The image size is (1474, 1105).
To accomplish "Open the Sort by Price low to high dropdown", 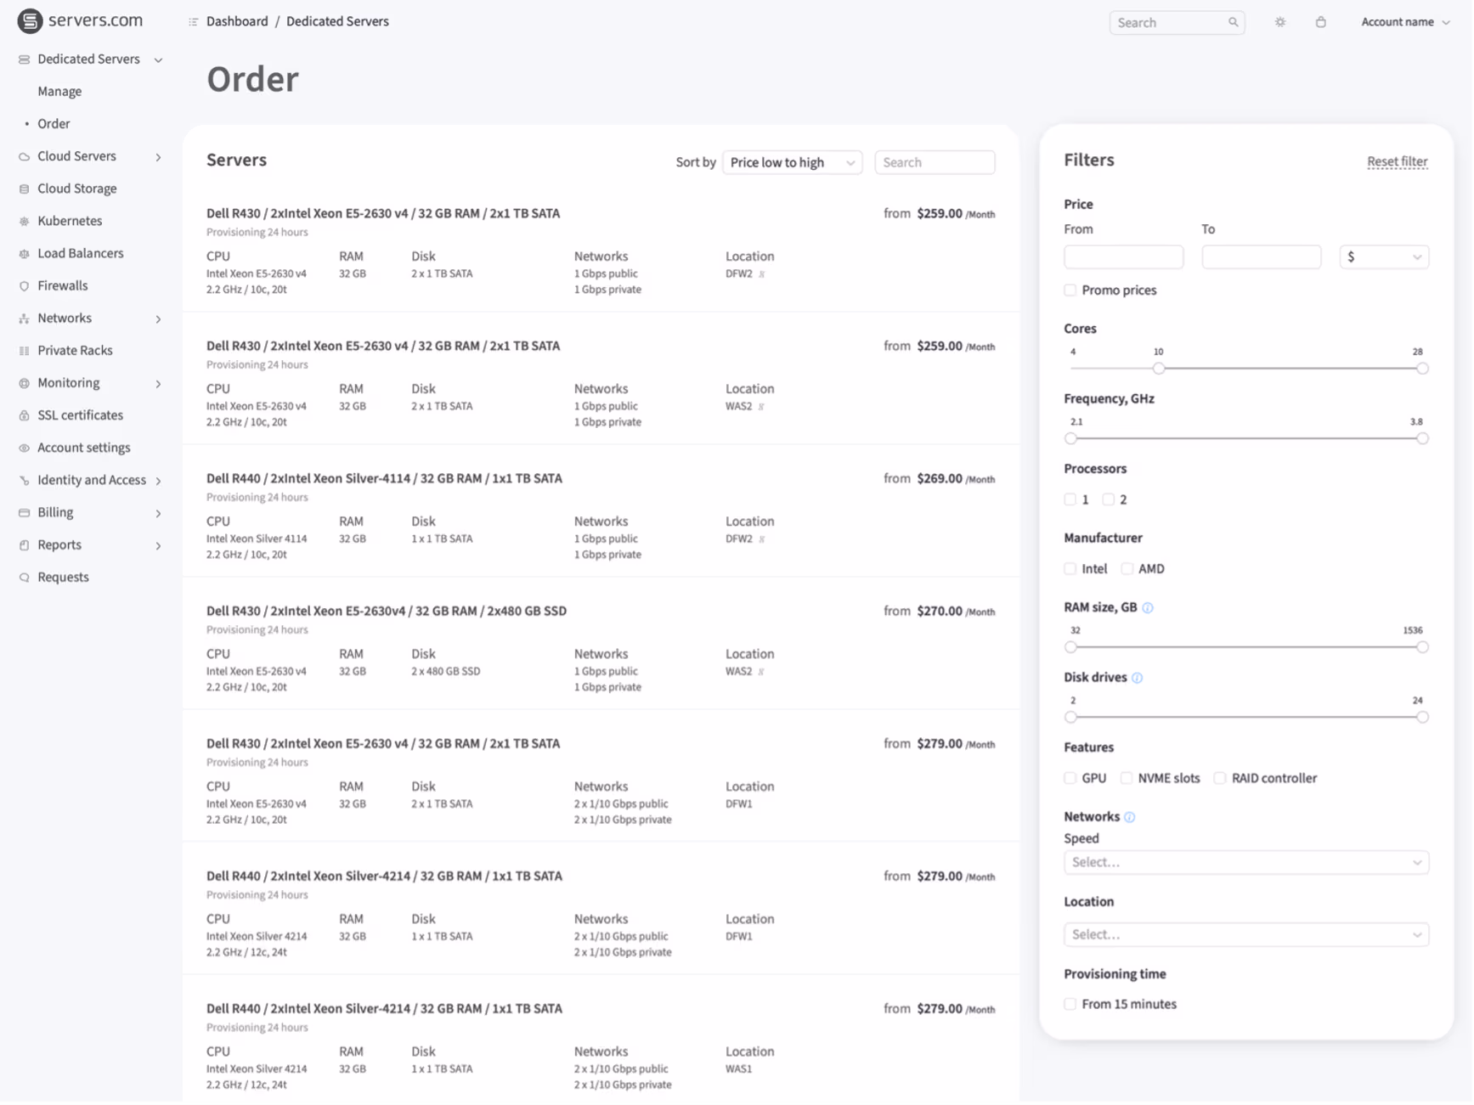I will pos(793,162).
